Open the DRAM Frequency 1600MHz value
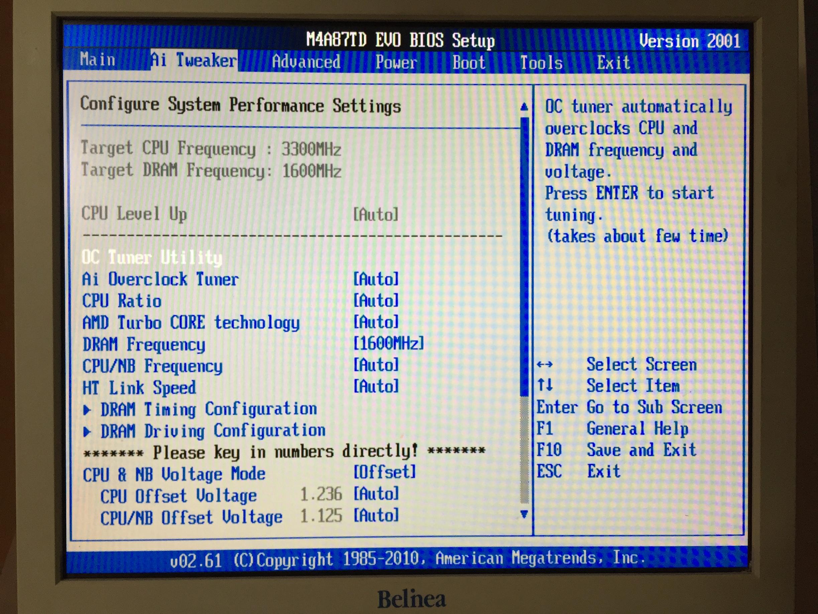This screenshot has width=818, height=614. pos(388,343)
